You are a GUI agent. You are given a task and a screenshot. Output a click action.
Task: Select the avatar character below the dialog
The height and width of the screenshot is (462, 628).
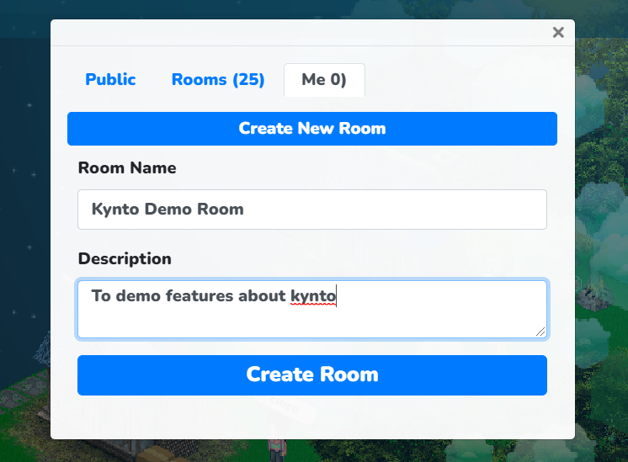[x=278, y=449]
